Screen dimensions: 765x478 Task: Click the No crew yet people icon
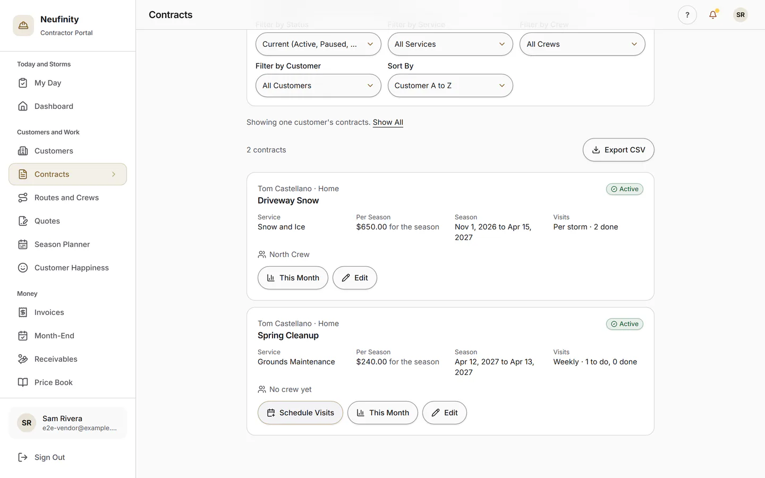[x=262, y=389]
